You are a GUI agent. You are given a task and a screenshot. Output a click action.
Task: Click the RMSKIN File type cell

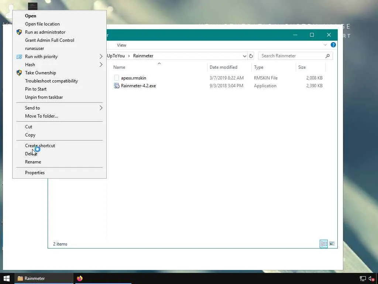tap(266, 78)
